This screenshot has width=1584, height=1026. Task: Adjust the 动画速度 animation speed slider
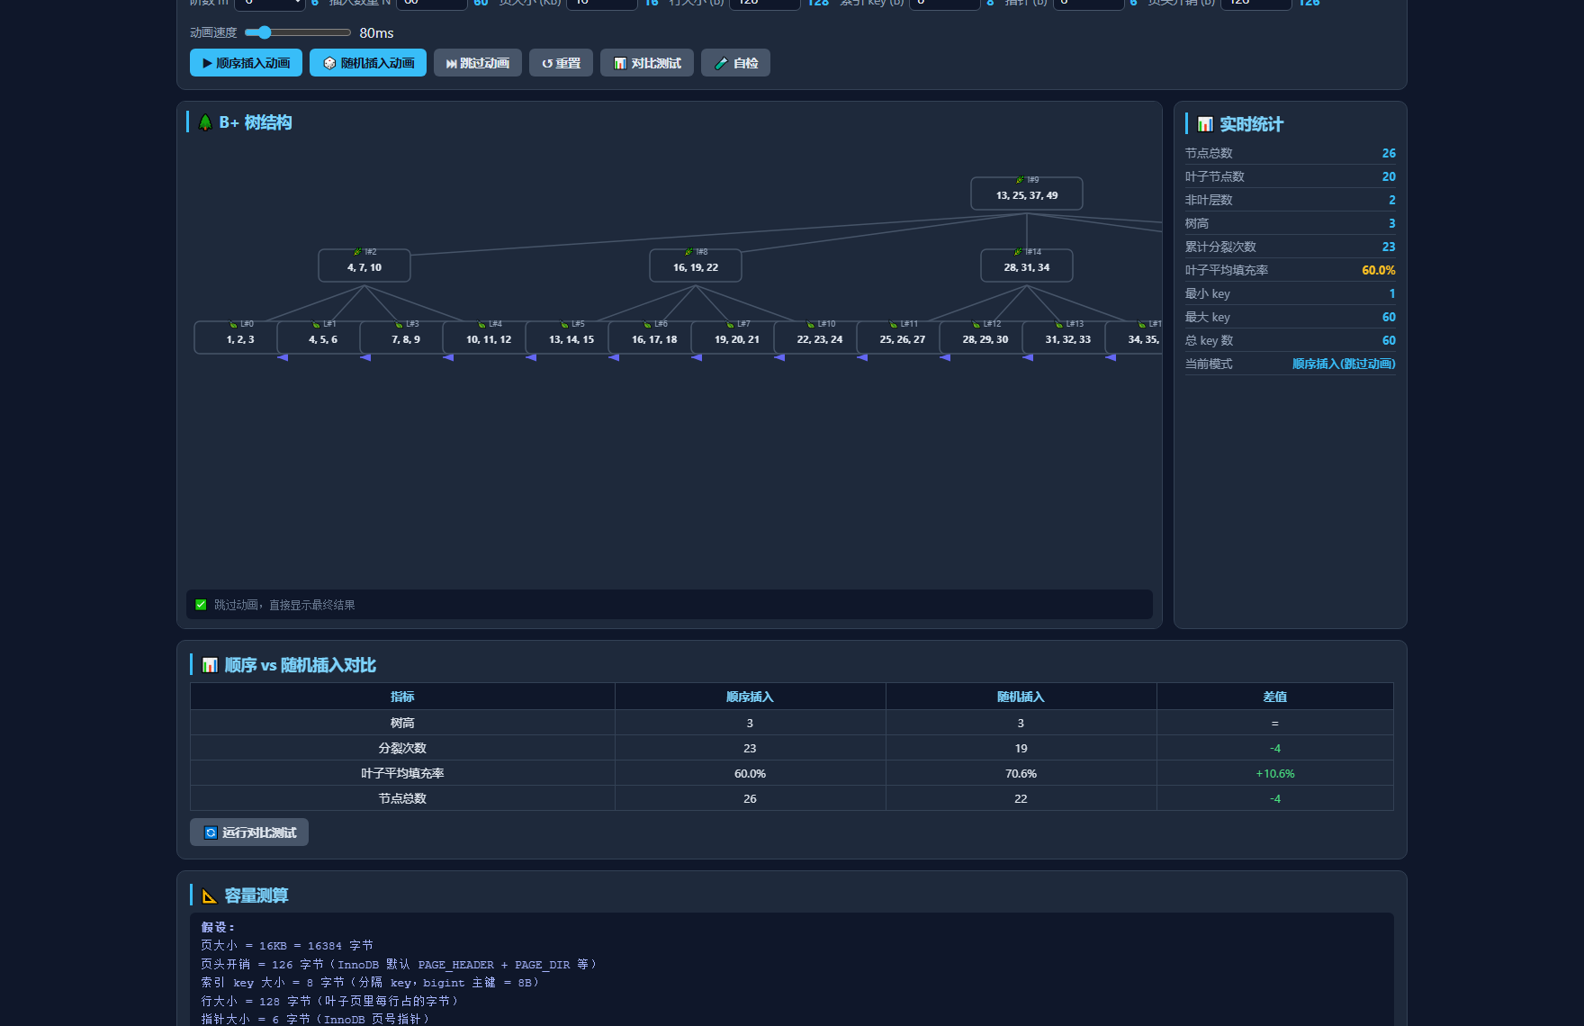[298, 32]
